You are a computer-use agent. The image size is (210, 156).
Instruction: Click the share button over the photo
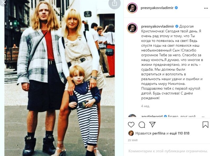114,3
